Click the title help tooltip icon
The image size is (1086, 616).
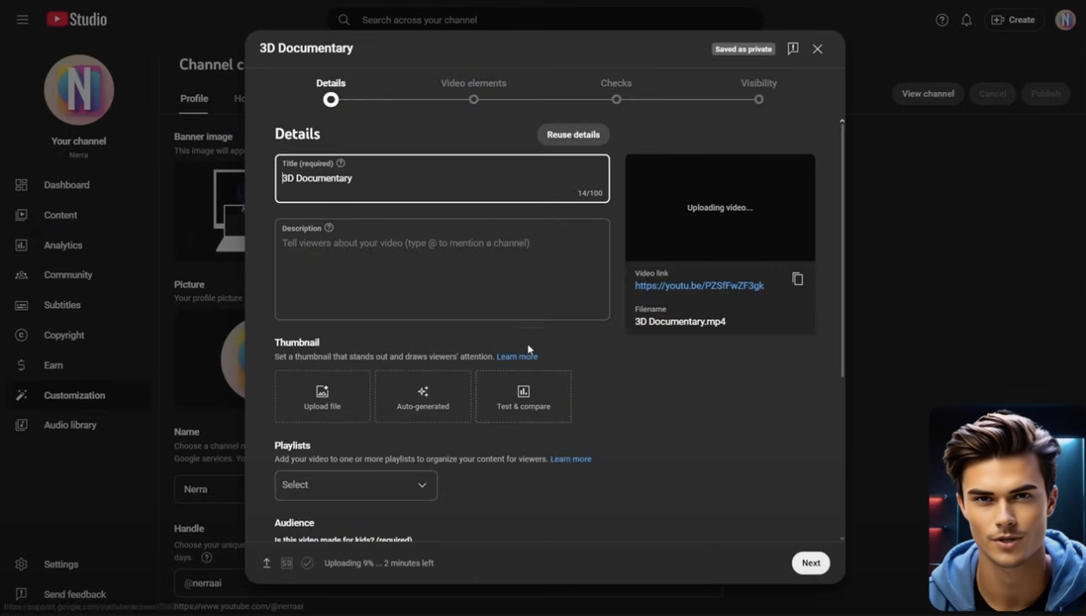tap(341, 163)
